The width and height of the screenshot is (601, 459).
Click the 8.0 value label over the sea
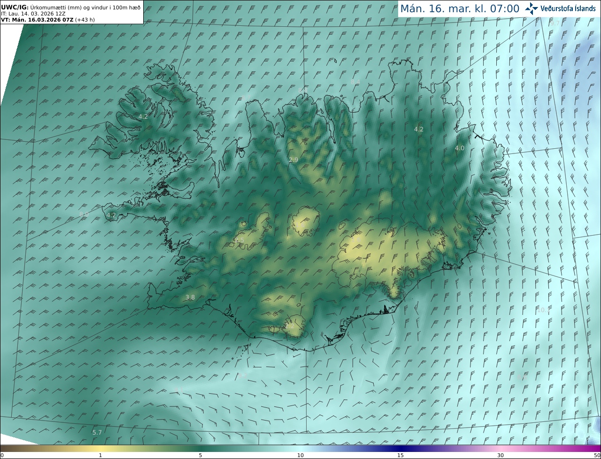[x=84, y=214]
